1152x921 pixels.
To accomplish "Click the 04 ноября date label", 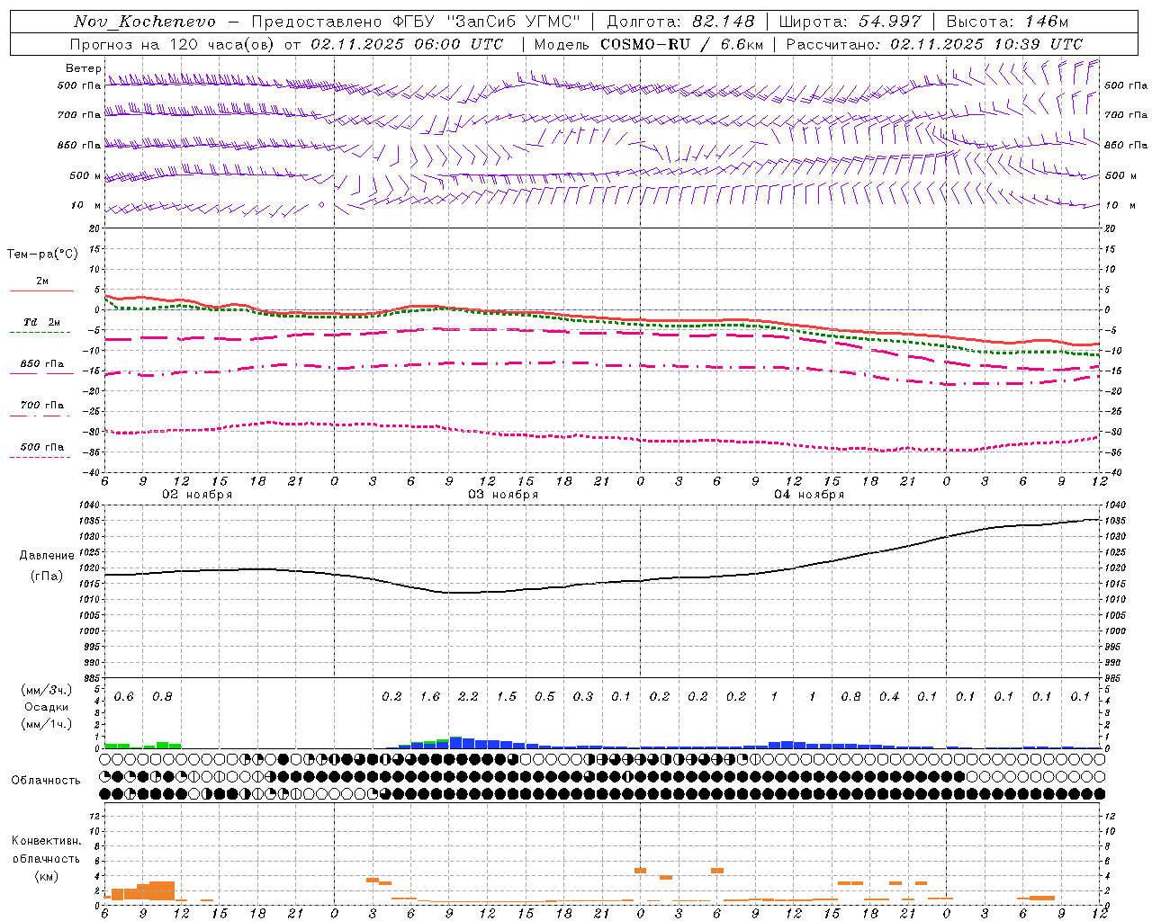I will coord(809,495).
